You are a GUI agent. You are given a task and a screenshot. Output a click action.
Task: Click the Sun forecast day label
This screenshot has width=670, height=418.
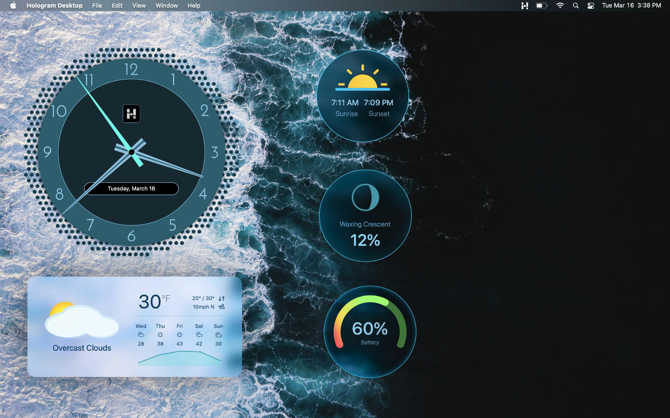tap(219, 326)
